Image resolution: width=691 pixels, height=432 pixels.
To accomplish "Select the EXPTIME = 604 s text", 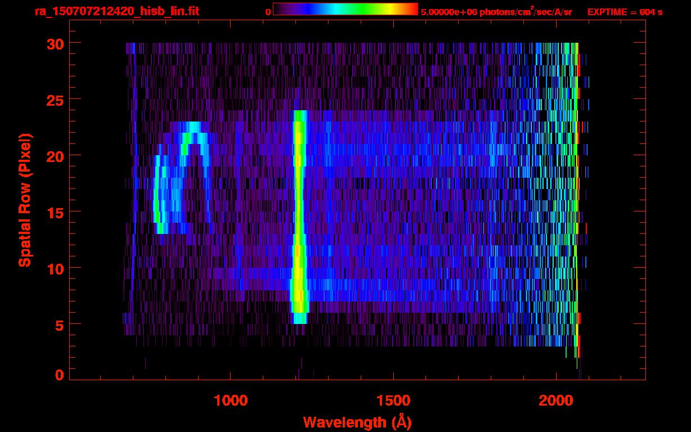I will 625,12.
